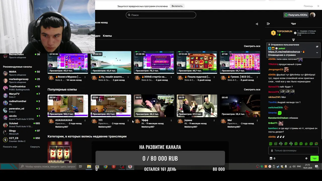The width and height of the screenshot is (322, 181).
Task: Open options menu for Грязня video
Action: coord(257,77)
